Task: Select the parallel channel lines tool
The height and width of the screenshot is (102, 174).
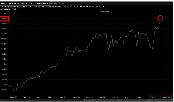Action: pos(71,7)
